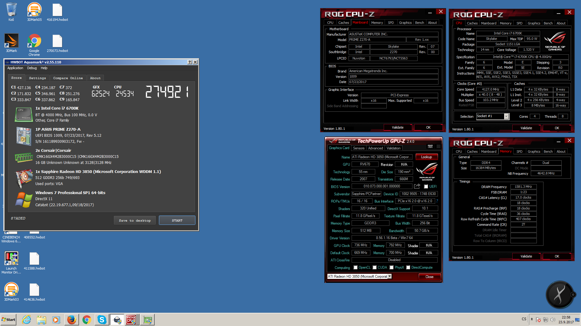Click the GPU-Z screenshot camera icon

(430, 146)
